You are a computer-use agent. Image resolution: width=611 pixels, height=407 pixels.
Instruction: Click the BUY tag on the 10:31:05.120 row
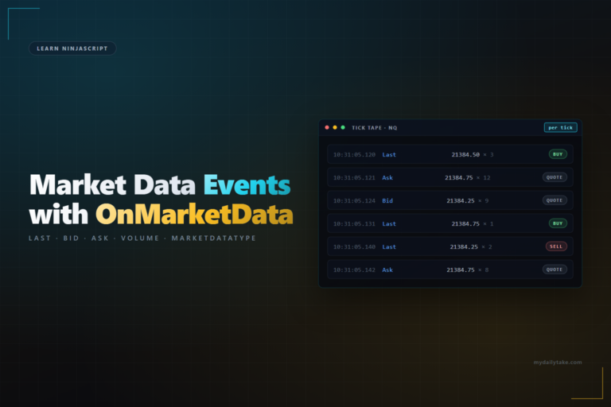point(558,154)
